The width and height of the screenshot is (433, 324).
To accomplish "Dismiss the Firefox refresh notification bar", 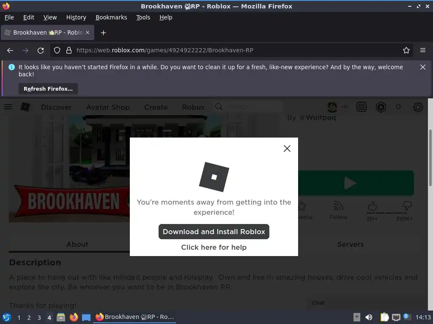I will point(422,67).
